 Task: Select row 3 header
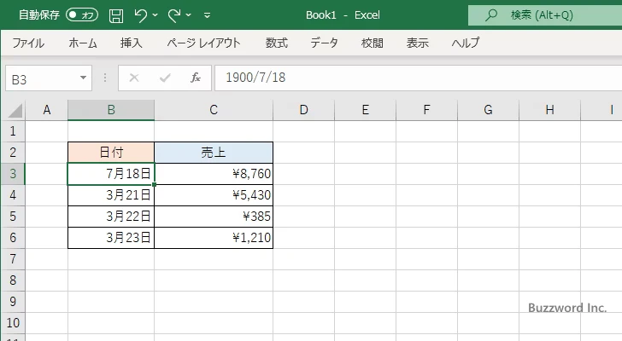(13, 174)
